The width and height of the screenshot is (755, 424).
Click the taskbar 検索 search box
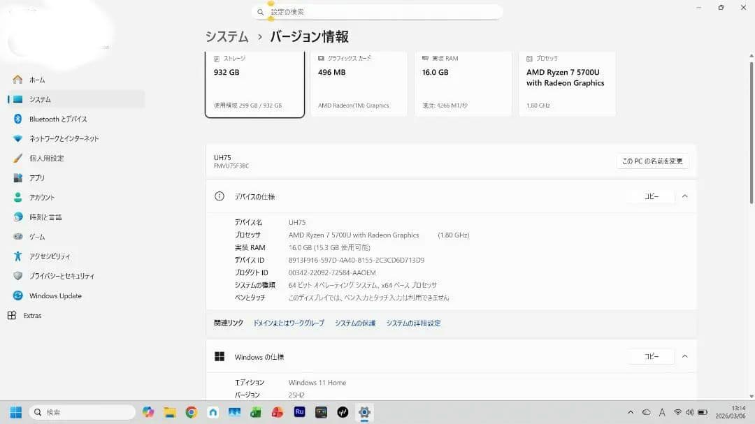pyautogui.click(x=82, y=412)
